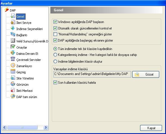
Task: Select DAP tam sürüm entry
Action: [x=27, y=97]
